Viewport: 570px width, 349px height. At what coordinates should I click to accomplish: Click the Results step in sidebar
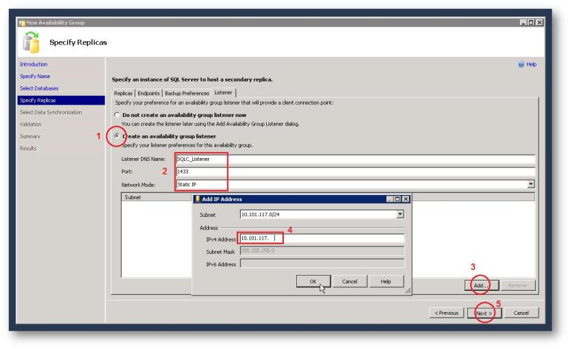click(x=28, y=148)
